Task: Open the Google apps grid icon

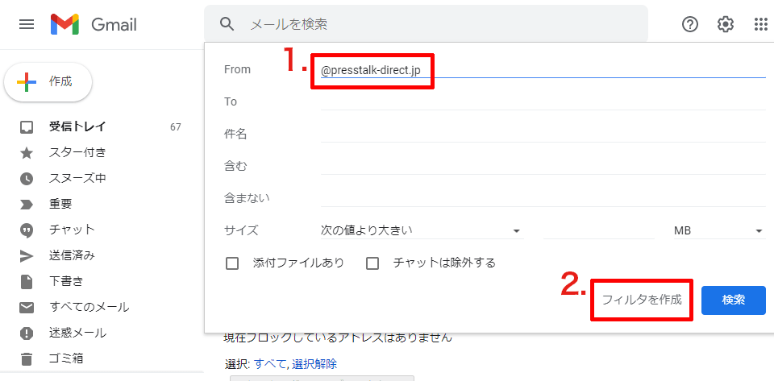Action: point(760,24)
